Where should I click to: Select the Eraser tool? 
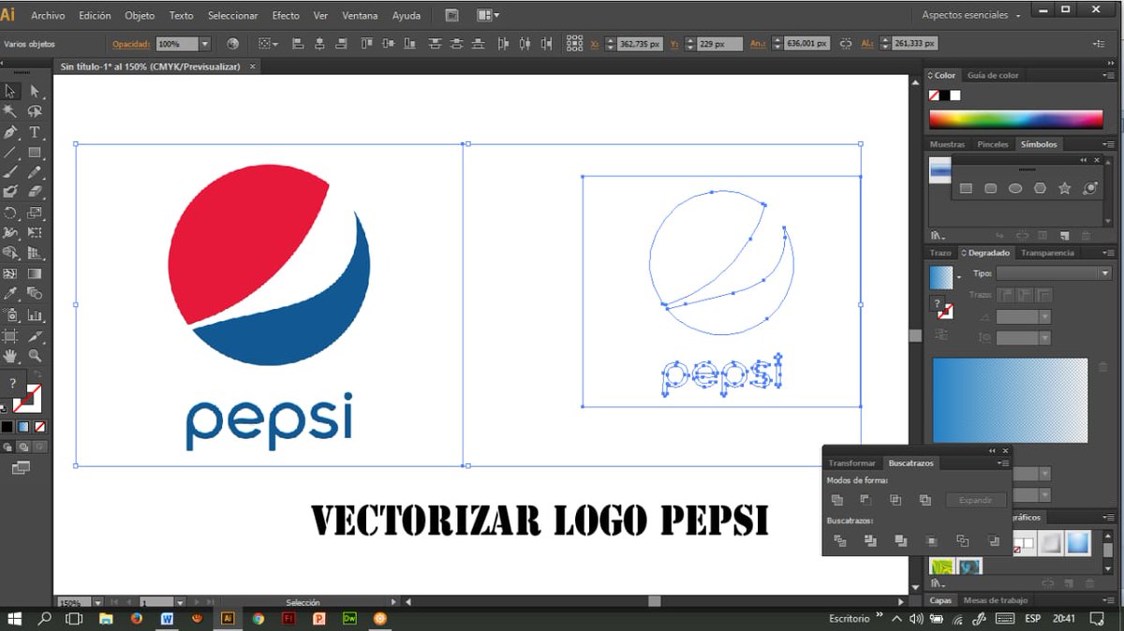click(35, 192)
